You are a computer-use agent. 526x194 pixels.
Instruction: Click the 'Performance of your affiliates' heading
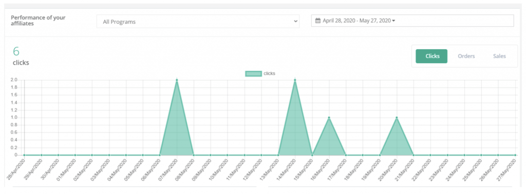(x=38, y=21)
